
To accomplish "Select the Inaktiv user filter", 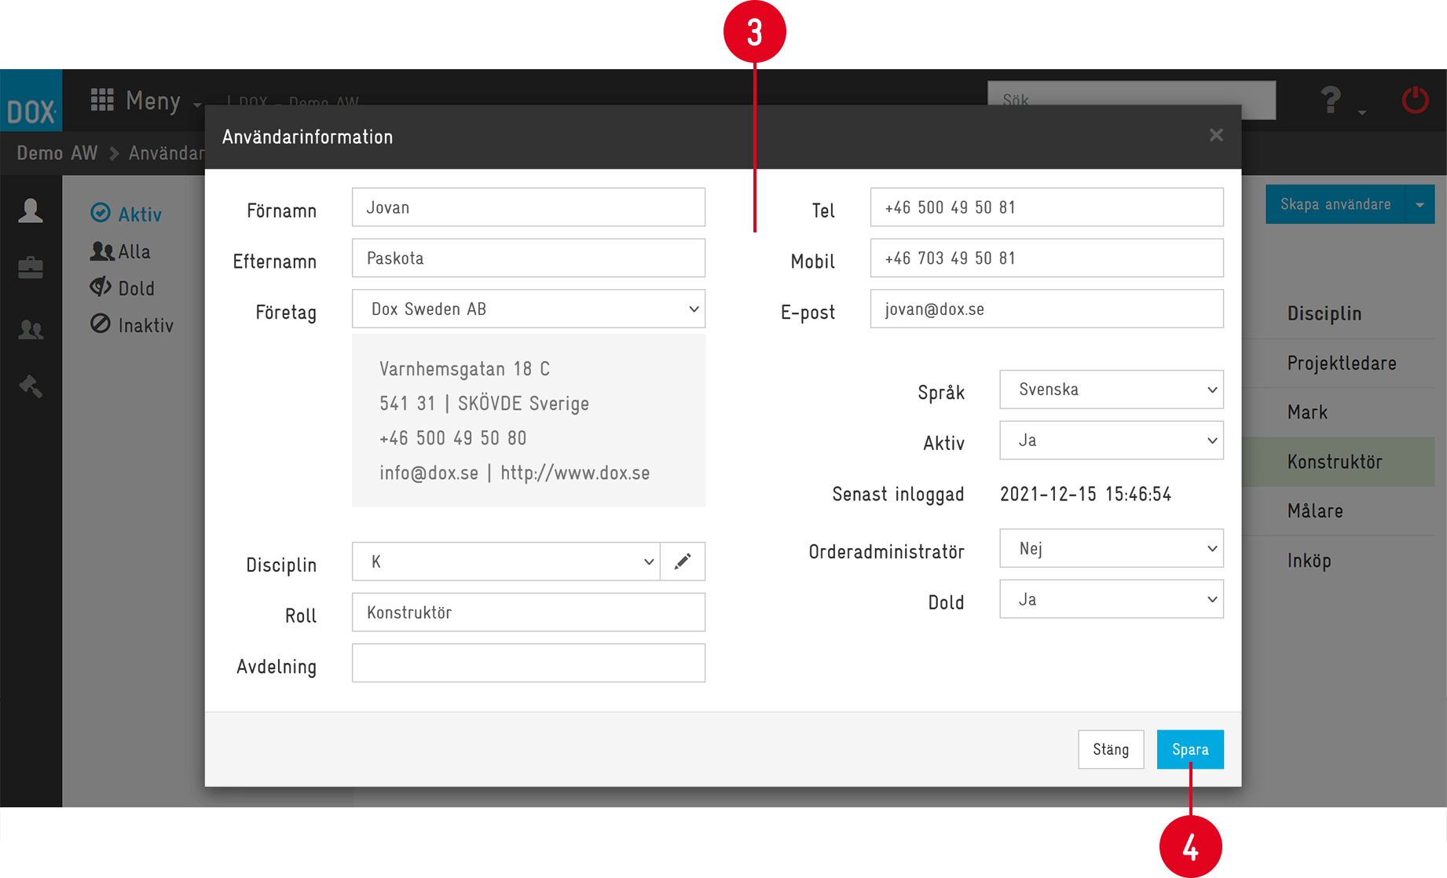I will [x=131, y=325].
